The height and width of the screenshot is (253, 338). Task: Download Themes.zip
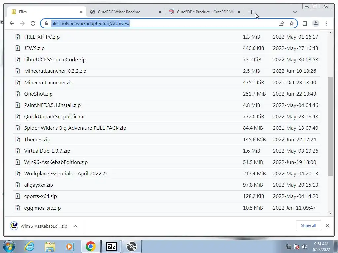click(37, 140)
